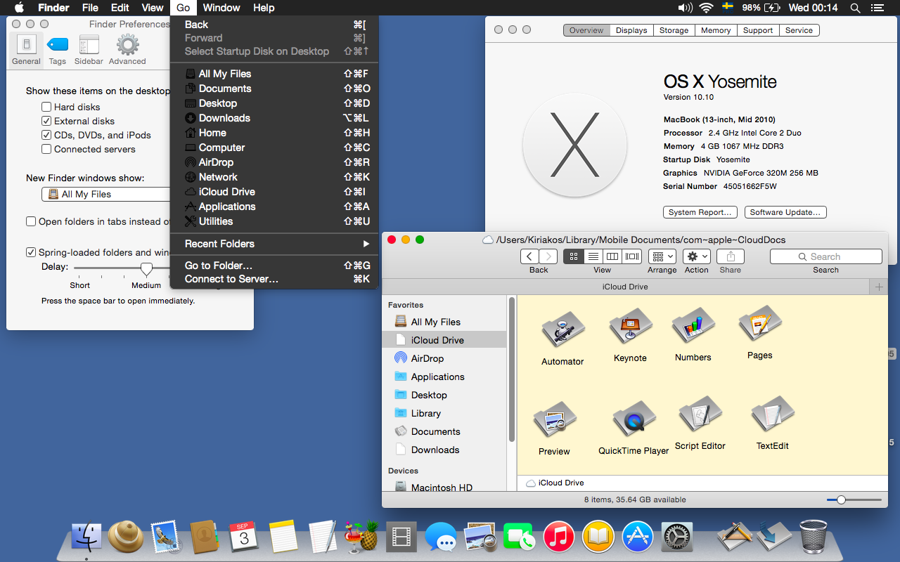Switch to the Service tab
Viewport: 900px width, 562px height.
point(799,30)
